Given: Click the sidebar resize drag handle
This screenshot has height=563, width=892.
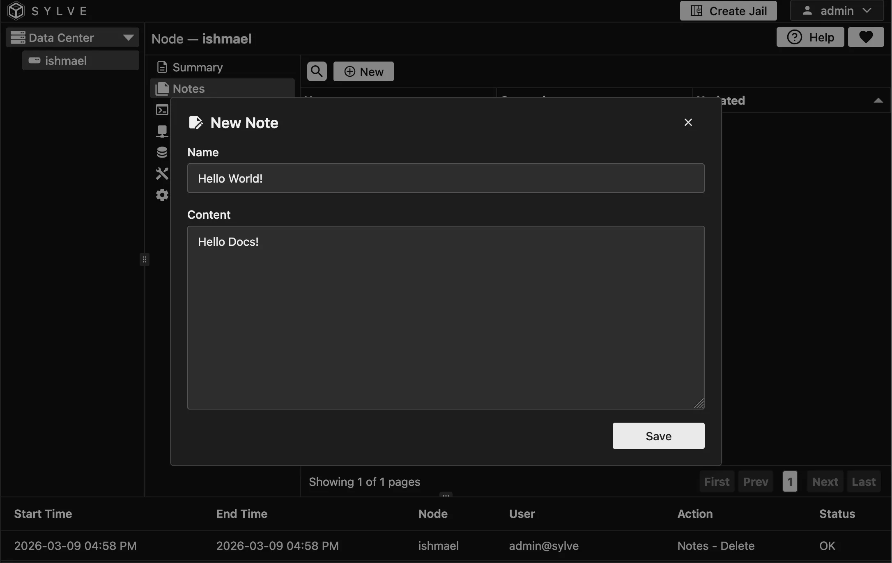Looking at the screenshot, I should 145,259.
